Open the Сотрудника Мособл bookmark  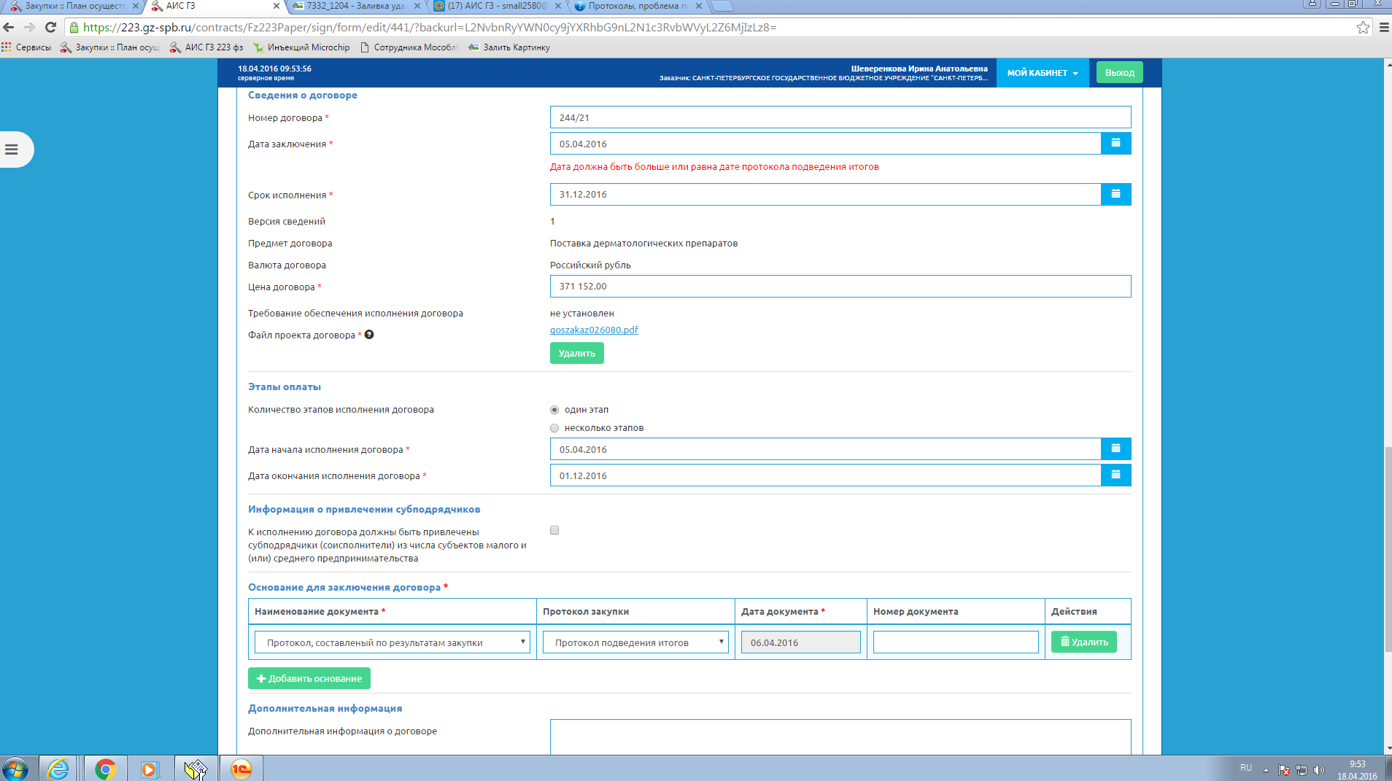(x=409, y=47)
